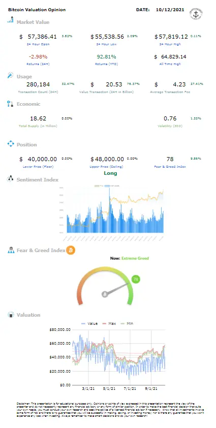The height and width of the screenshot is (428, 216).
Task: Click the green 78 gauge badge
Action: click(135, 279)
